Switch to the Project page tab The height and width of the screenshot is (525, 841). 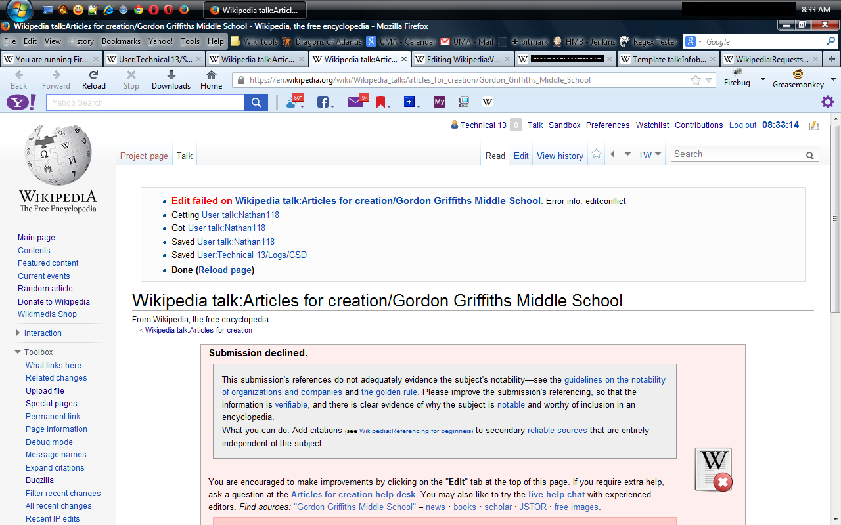coord(144,156)
